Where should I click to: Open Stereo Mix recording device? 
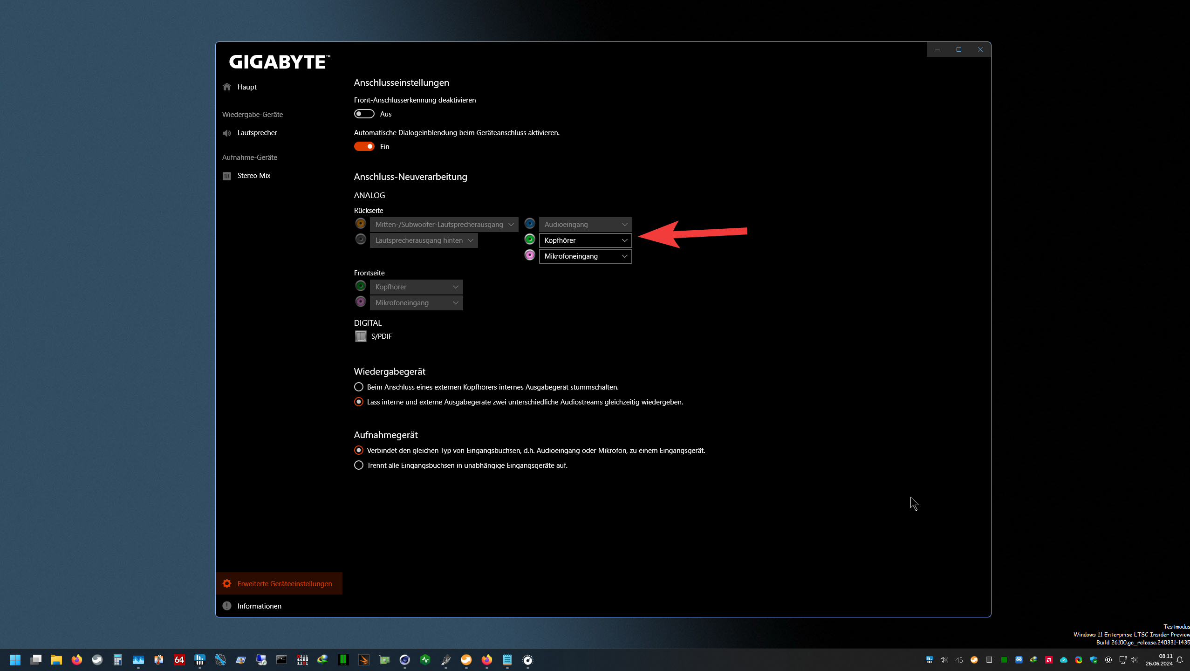pos(253,176)
